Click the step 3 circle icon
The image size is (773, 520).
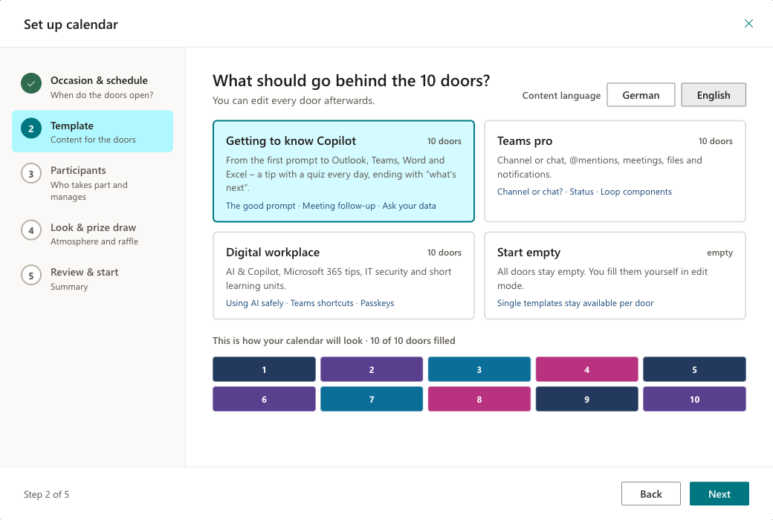click(x=31, y=174)
